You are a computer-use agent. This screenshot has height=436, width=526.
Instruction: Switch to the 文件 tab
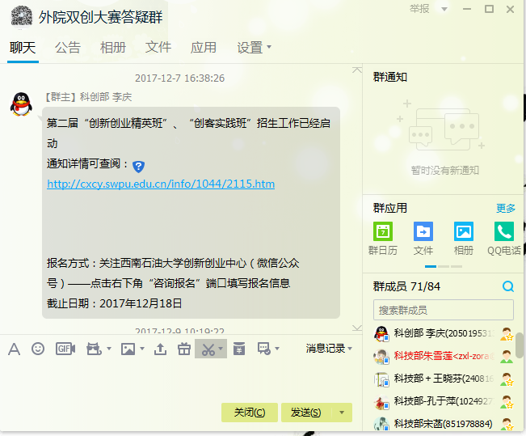pos(158,48)
